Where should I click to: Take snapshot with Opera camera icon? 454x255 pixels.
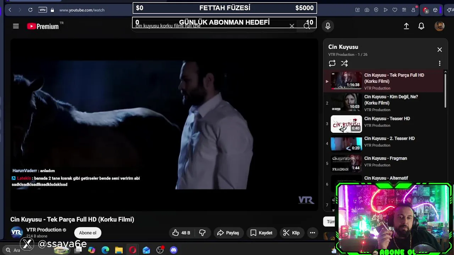click(x=367, y=10)
